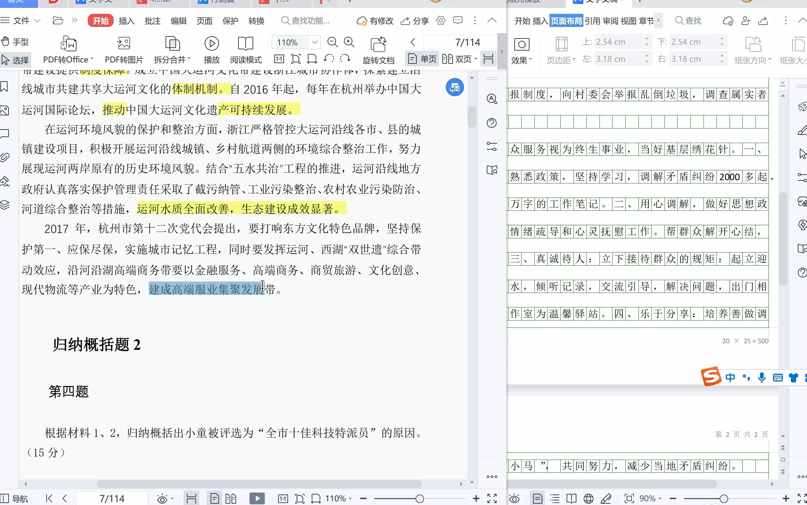Click Writer status bar zoom slider handle
This screenshot has width=807, height=505.
[x=724, y=499]
